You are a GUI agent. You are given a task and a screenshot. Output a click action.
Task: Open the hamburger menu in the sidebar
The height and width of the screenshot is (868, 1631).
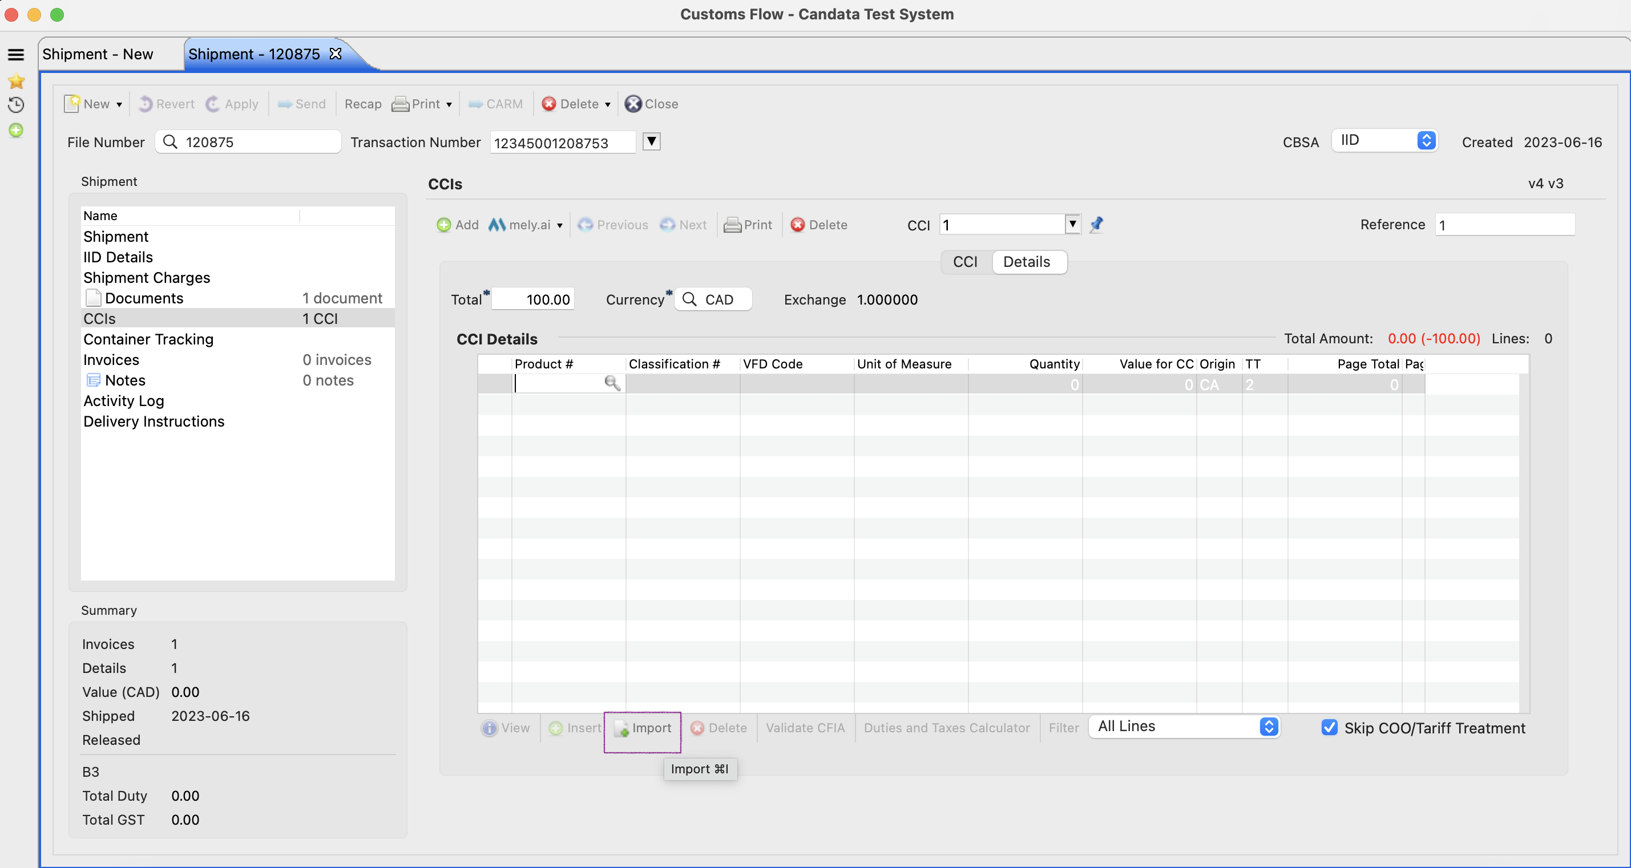coord(16,55)
